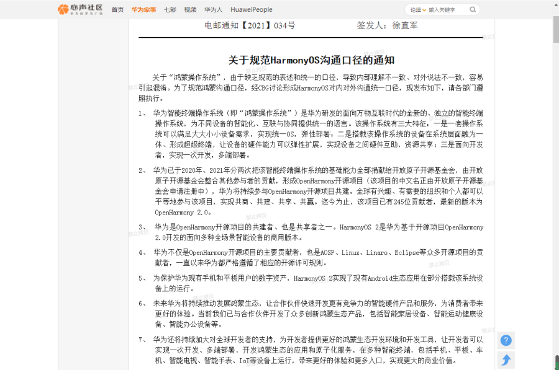Viewport: 559px width, 370px height.
Task: Click the search magnifier icon
Action: (x=473, y=10)
